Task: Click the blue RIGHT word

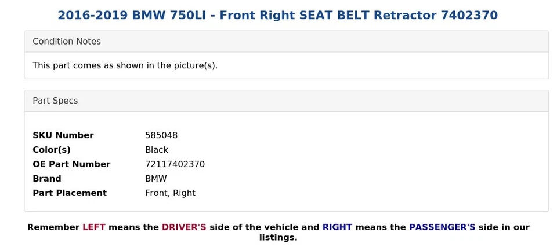Action: (337, 227)
